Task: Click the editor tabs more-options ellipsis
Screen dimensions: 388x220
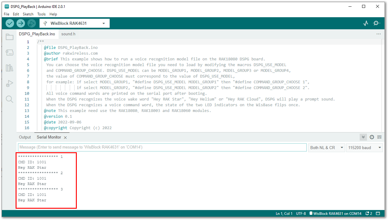Action: pos(379,34)
